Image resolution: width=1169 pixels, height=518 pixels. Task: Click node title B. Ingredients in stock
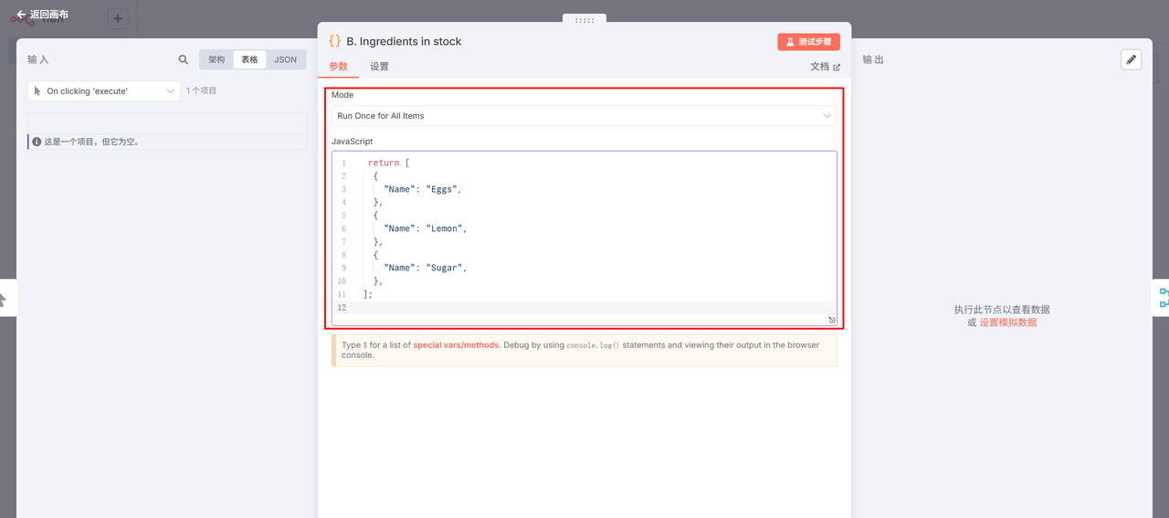tap(404, 41)
